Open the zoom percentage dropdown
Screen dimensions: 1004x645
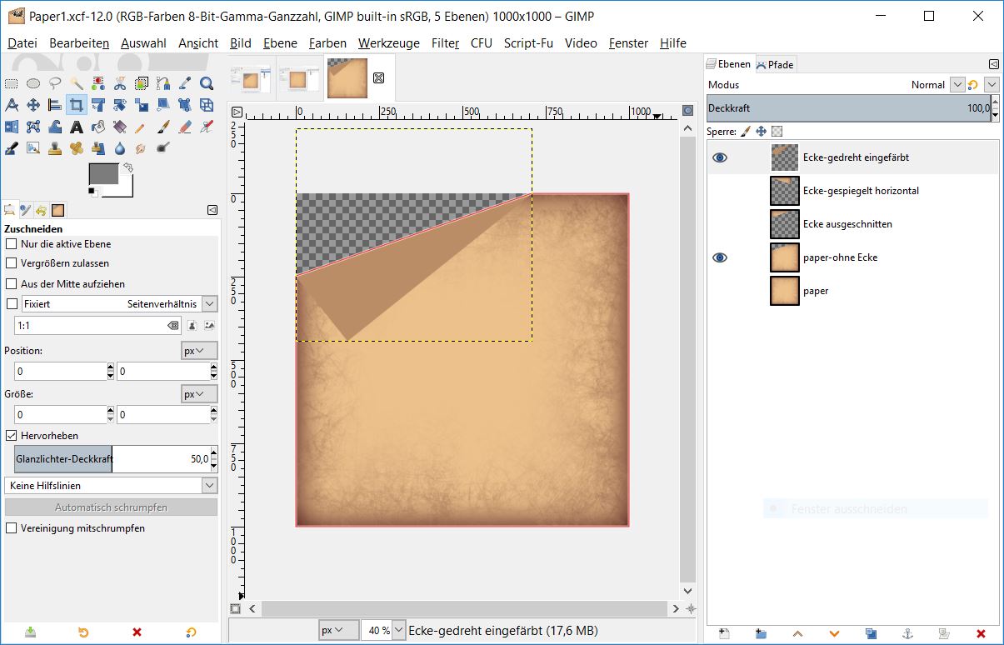coord(398,631)
